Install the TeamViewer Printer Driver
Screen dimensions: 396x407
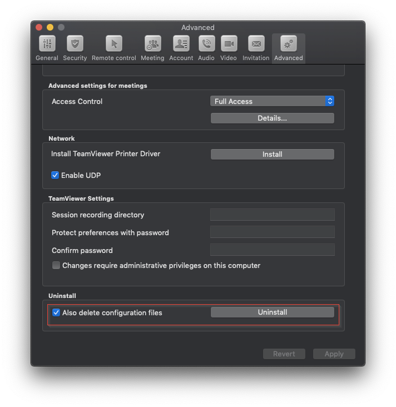(x=272, y=154)
